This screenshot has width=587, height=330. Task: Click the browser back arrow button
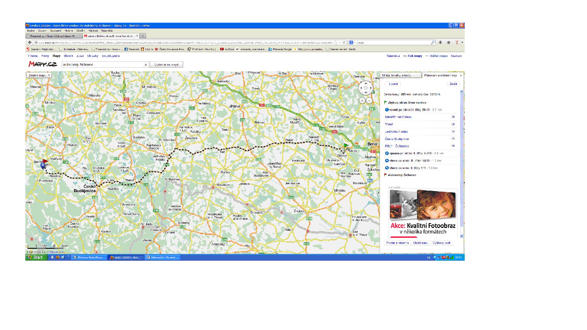(30, 43)
